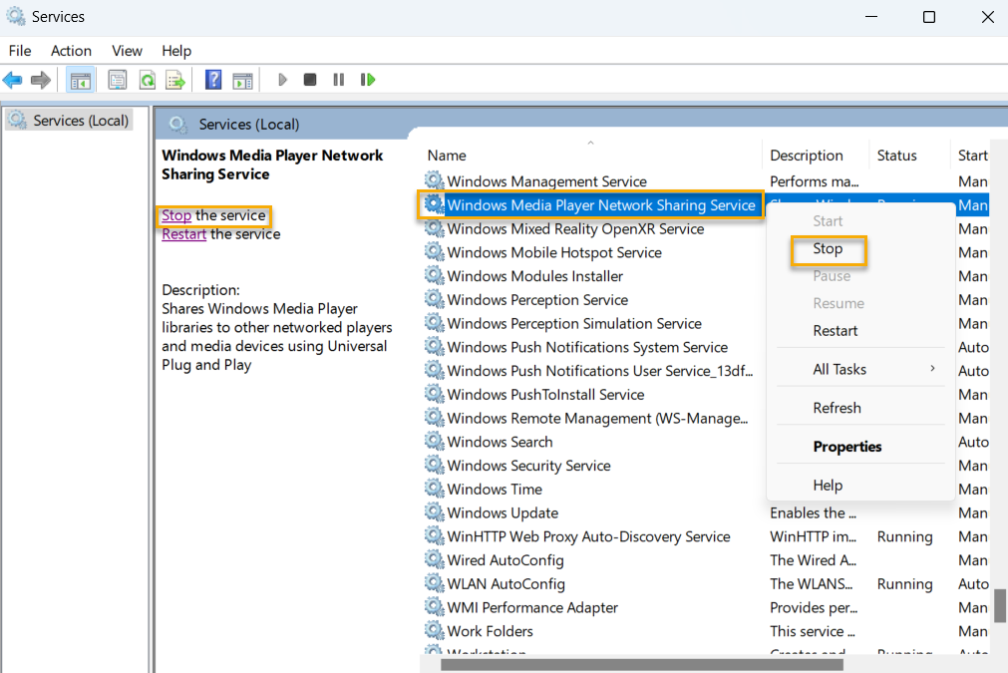This screenshot has width=1008, height=673.
Task: Start the service with the play icon
Action: click(x=282, y=80)
